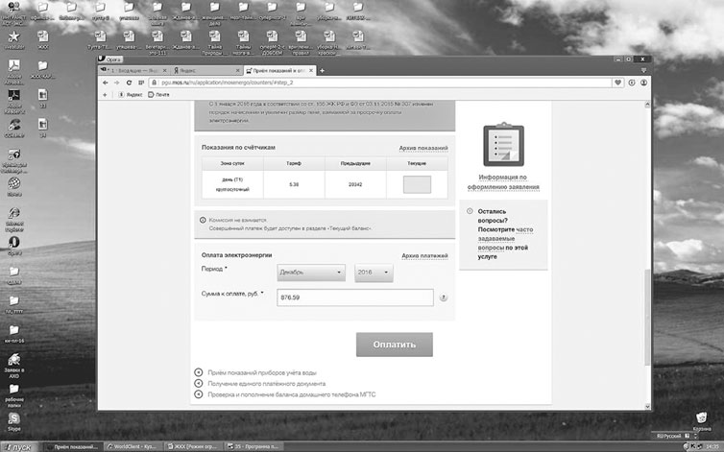Screen dimensions: 724x452
Task: Click arrow icon beside the water meters link
Action: click(x=199, y=372)
